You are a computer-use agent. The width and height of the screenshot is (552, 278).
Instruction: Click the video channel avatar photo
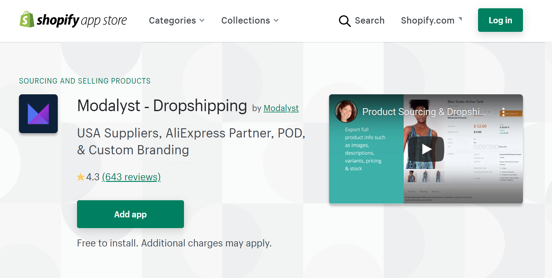click(346, 111)
